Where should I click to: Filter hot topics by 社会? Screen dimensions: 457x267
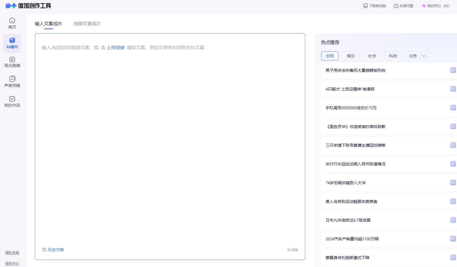pos(372,56)
